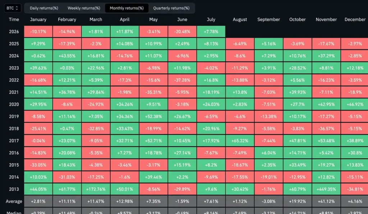Click the March column header

96,19
